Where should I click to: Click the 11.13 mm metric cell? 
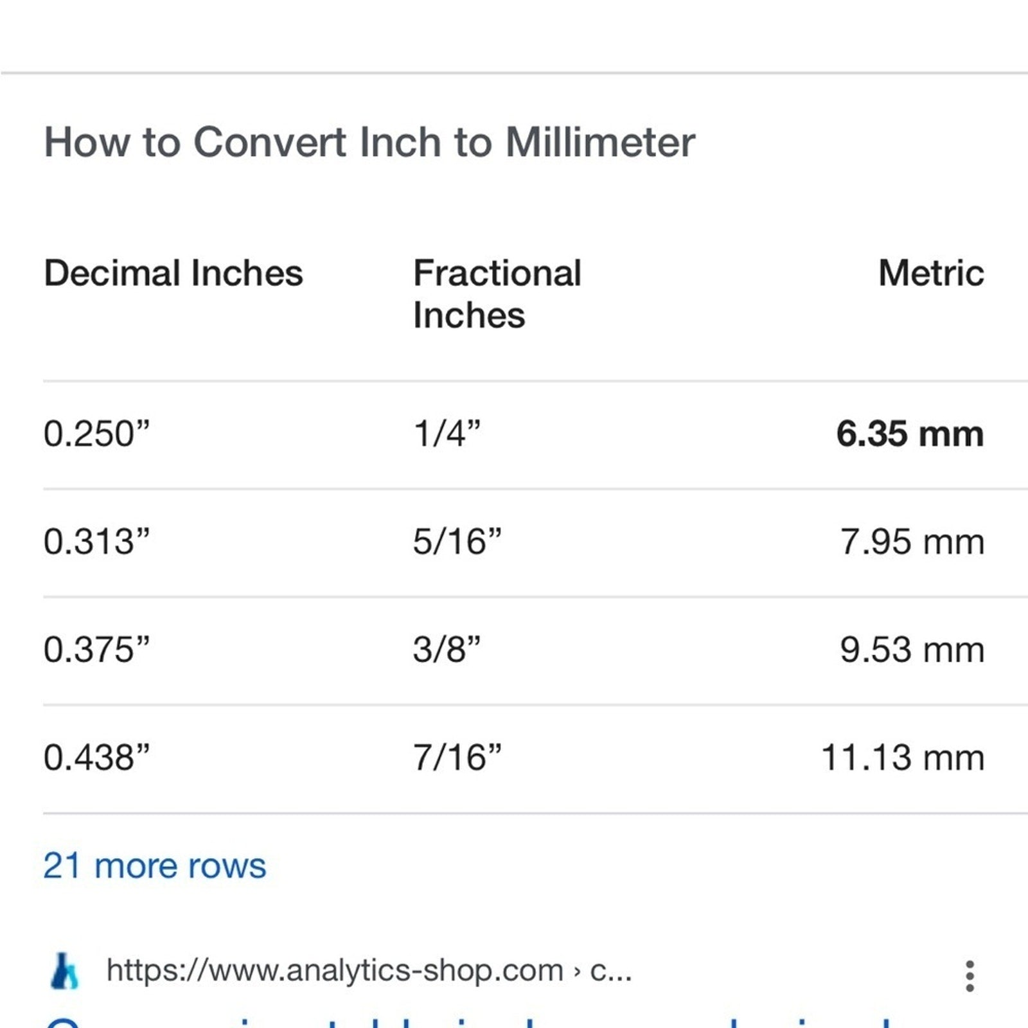pos(903,758)
